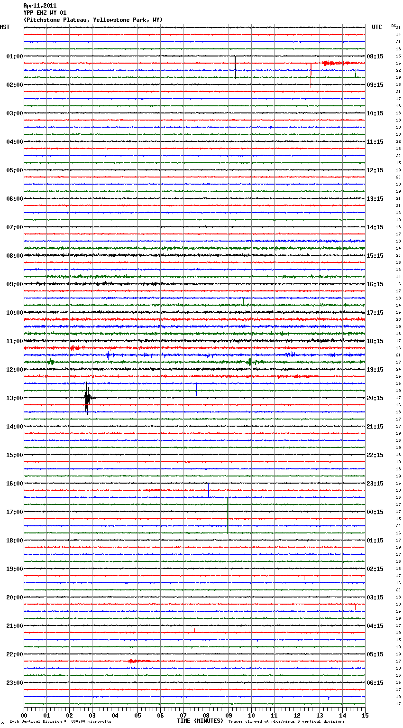Viewport: 403px width, 728px height.
Task: Select the 17:00 MST time label
Action: pyautogui.click(x=15, y=512)
